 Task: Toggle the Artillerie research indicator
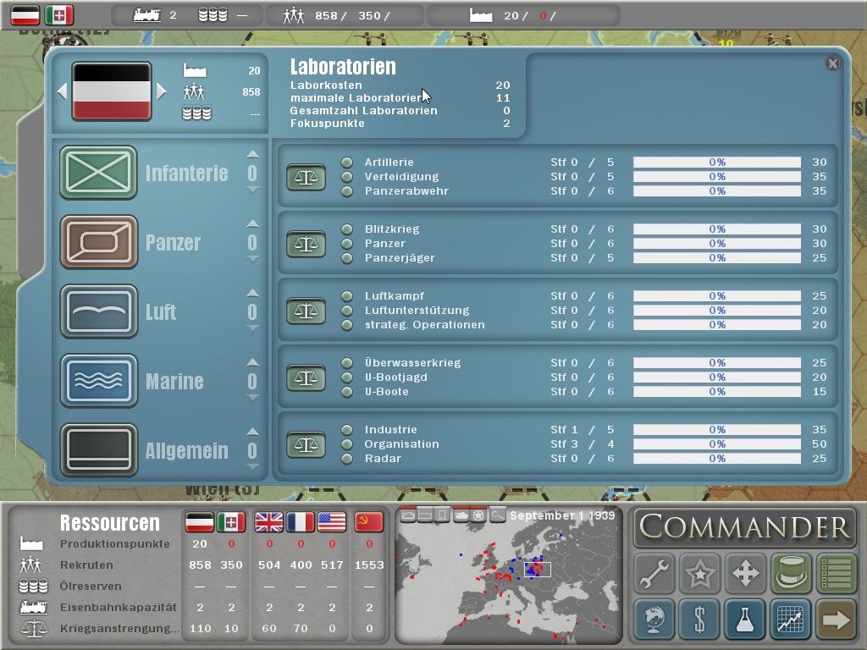346,162
